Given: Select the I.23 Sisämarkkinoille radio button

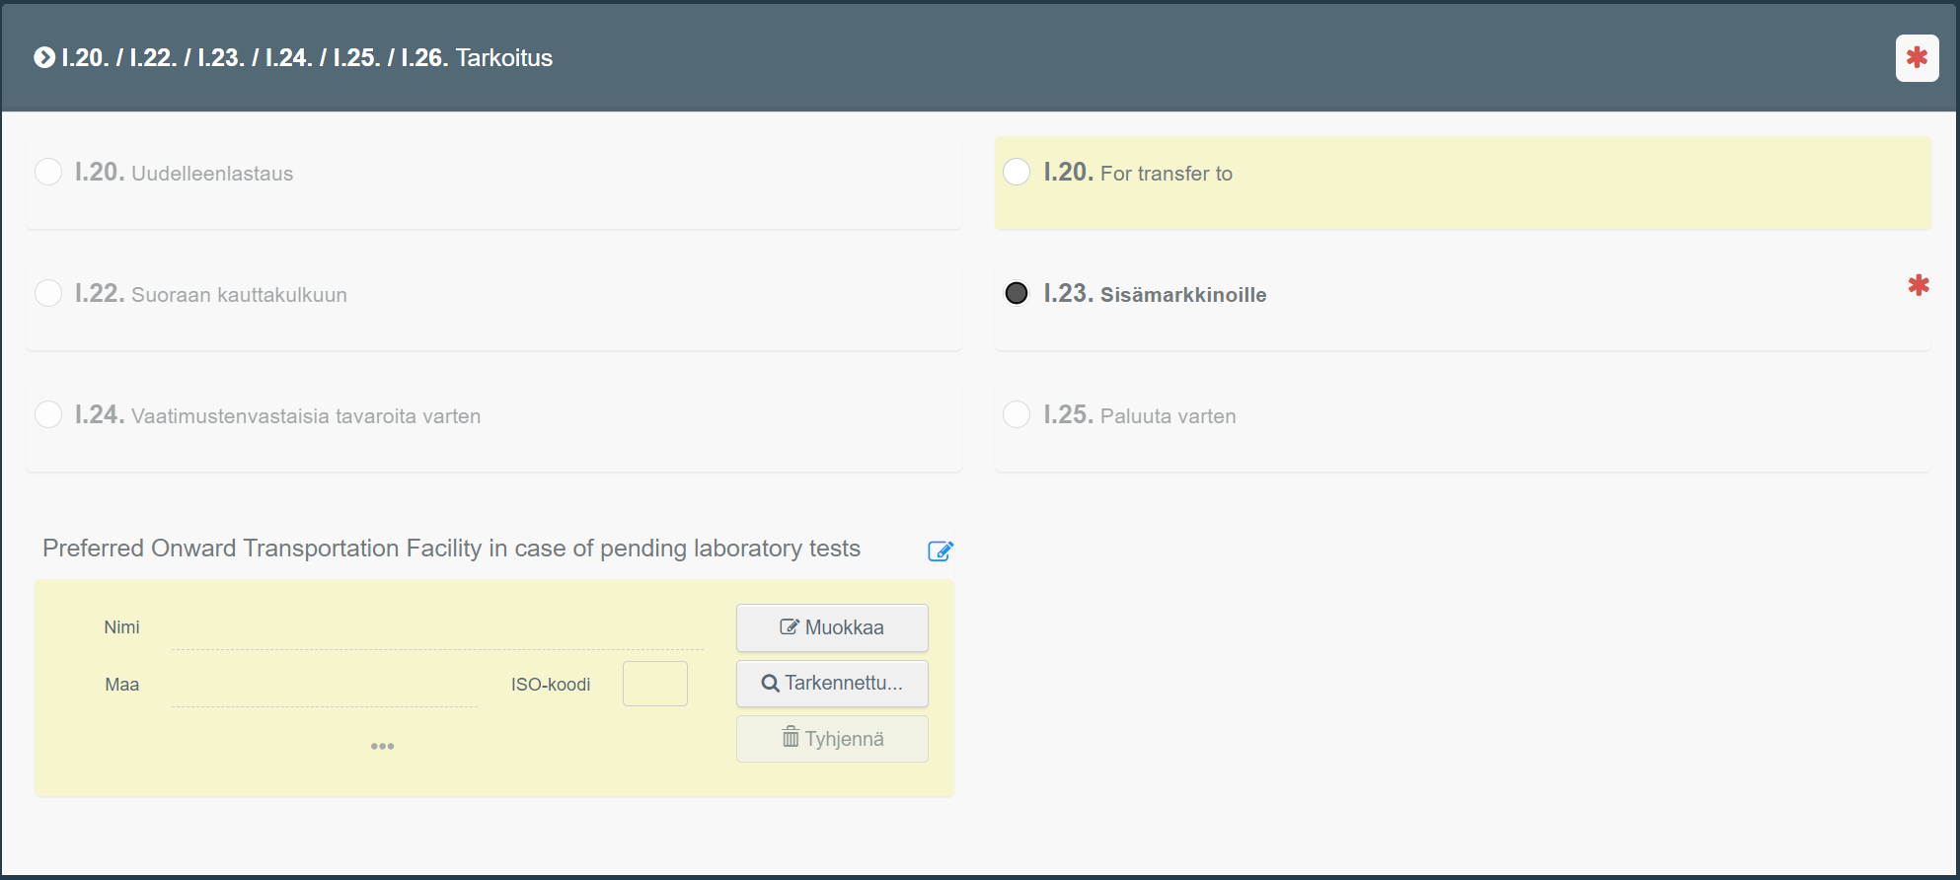Looking at the screenshot, I should pos(1017,294).
